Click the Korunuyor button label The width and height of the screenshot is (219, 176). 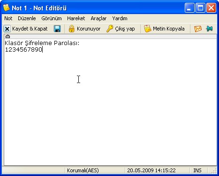point(89,29)
